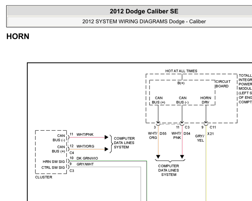
Task: Click the HORN DRV label
Action: point(206,100)
